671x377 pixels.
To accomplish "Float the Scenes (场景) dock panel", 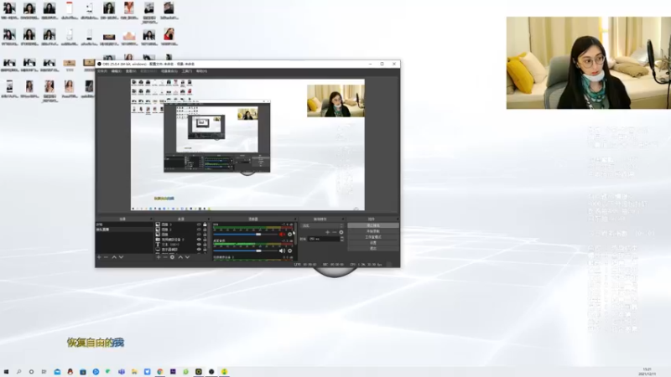I will coord(151,219).
